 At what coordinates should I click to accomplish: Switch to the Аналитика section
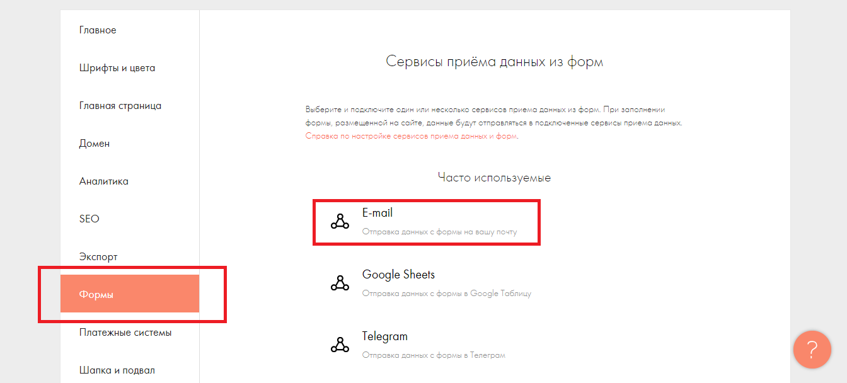[x=104, y=181]
